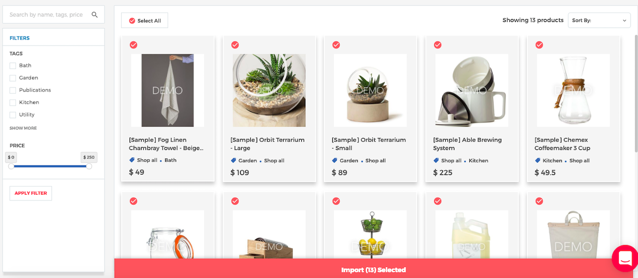Click the search magnifier icon

click(x=95, y=15)
